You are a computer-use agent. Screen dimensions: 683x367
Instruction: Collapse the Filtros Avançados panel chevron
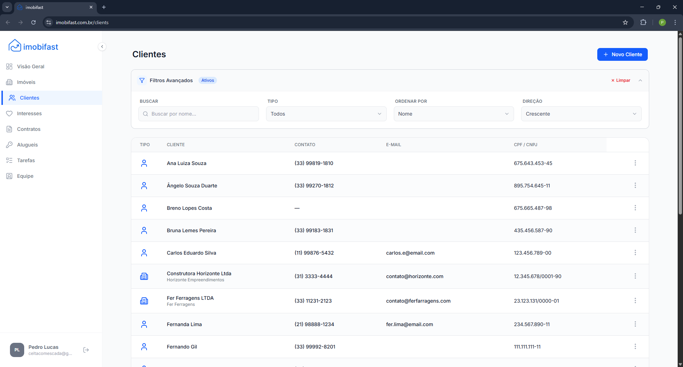640,80
